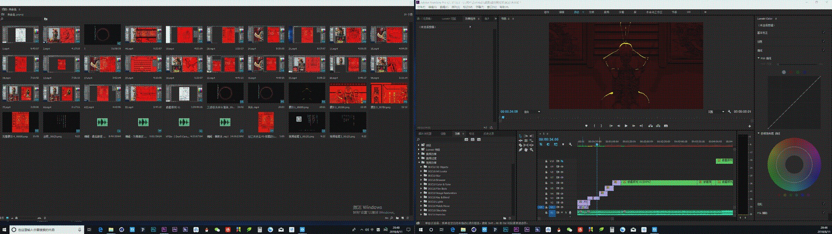This screenshot has width=832, height=234.
Task: Hide track V6 with its eye icon
Action: [x=562, y=183]
